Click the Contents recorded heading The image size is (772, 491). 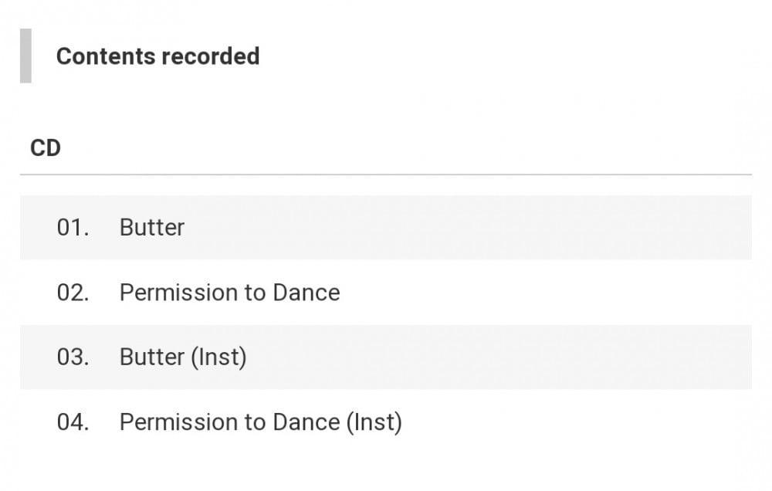click(x=157, y=56)
